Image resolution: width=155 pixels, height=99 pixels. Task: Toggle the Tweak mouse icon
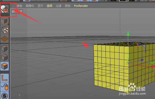coord(5,87)
